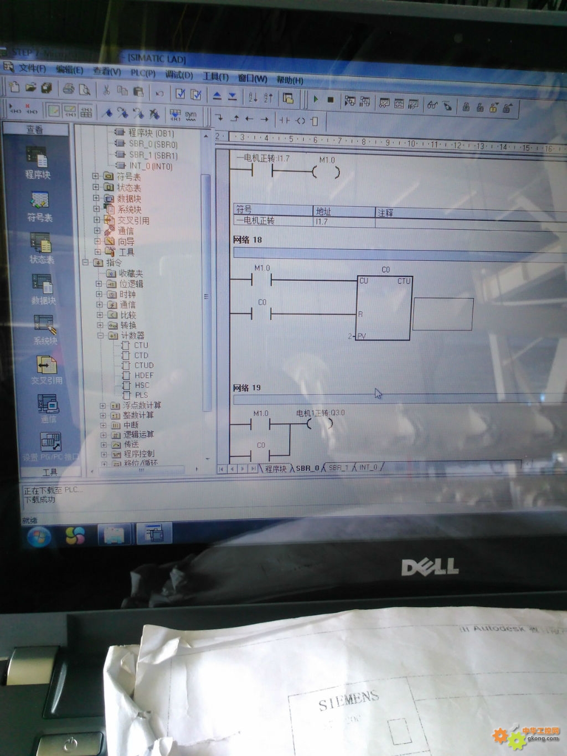
Task: Click the Windows Start button
Action: click(x=39, y=536)
